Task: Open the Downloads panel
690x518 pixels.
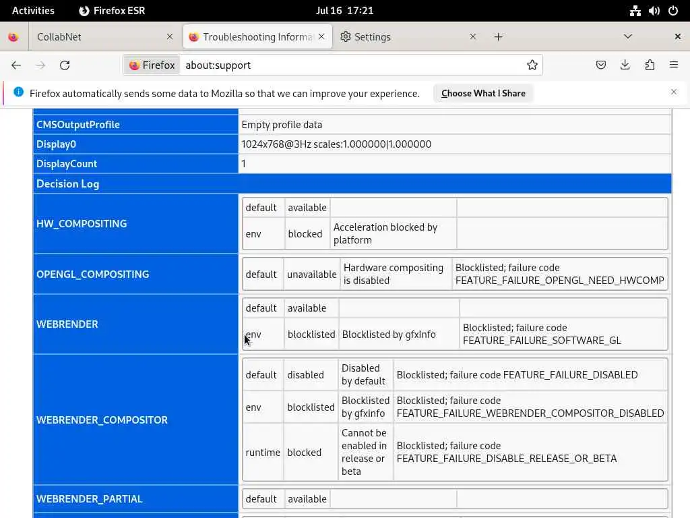Action: pyautogui.click(x=625, y=65)
